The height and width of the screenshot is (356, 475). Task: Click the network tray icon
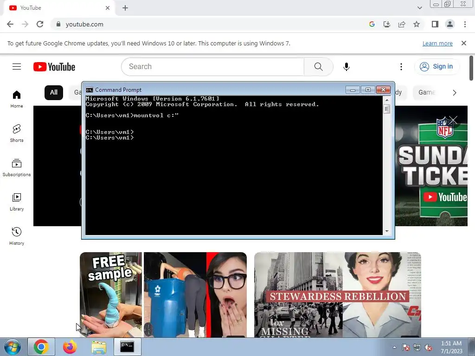[417, 347]
